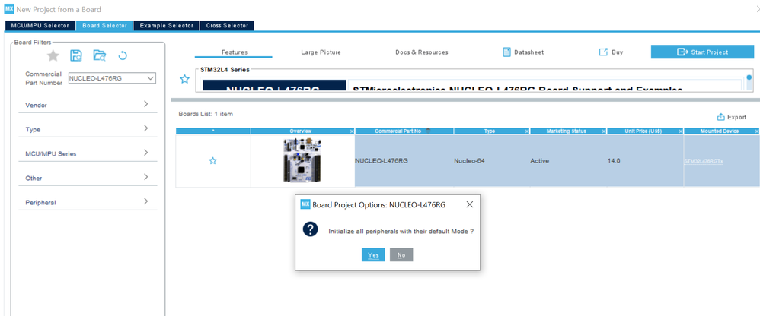The image size is (760, 316).
Task: Click the Start Project button
Action: [702, 52]
